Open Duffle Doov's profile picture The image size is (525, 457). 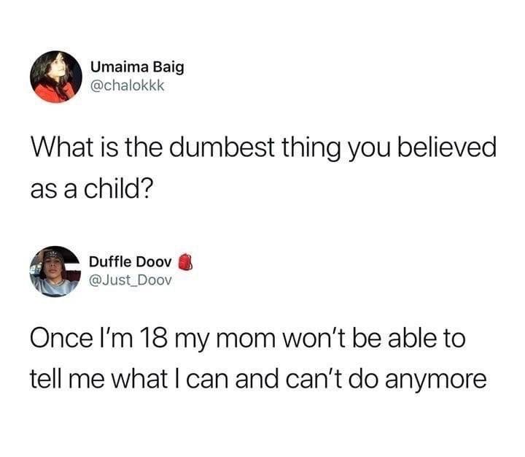click(x=55, y=272)
